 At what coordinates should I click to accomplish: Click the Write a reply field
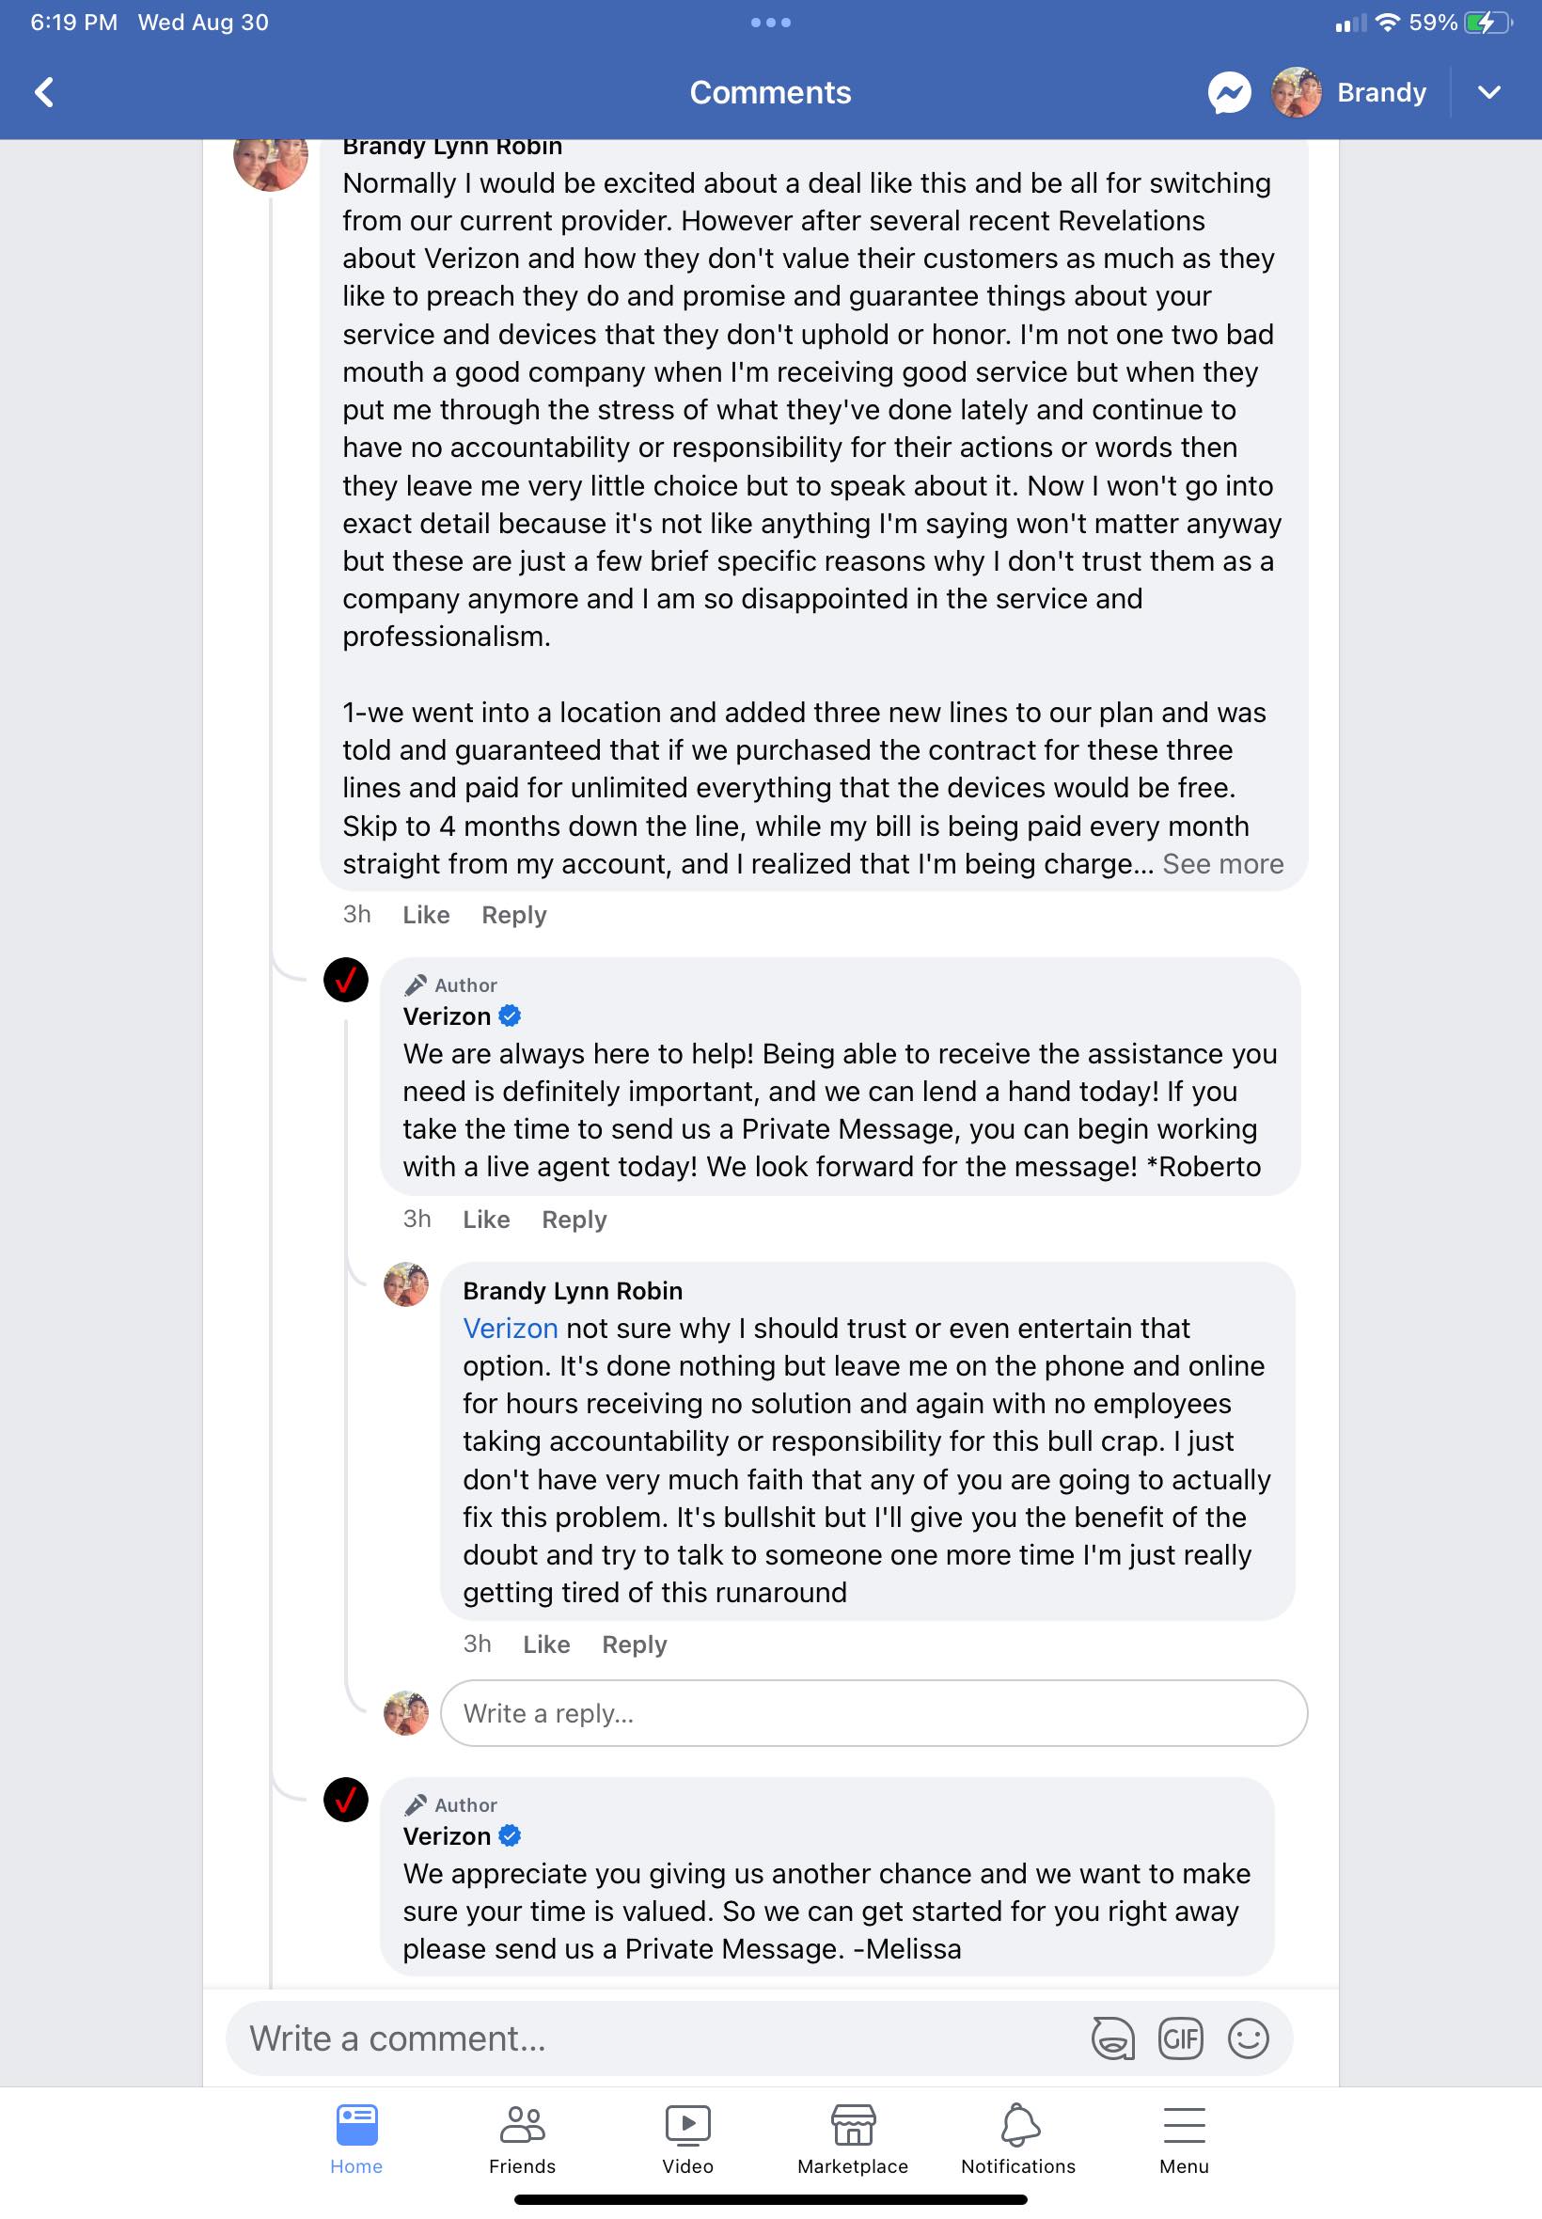pyautogui.click(x=873, y=1713)
